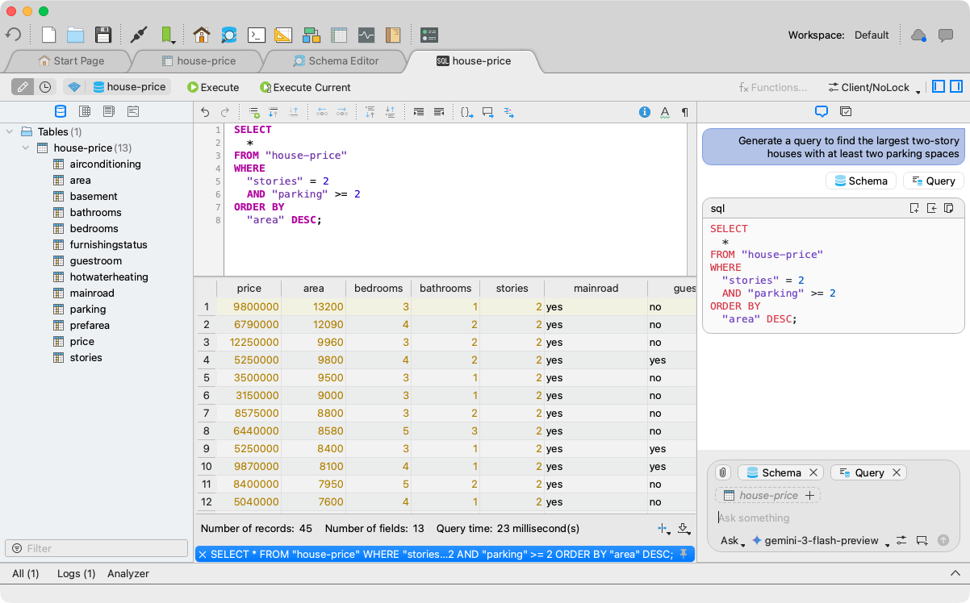The width and height of the screenshot is (970, 603).
Task: Click the blue info icon in editor toolbar
Action: click(645, 112)
